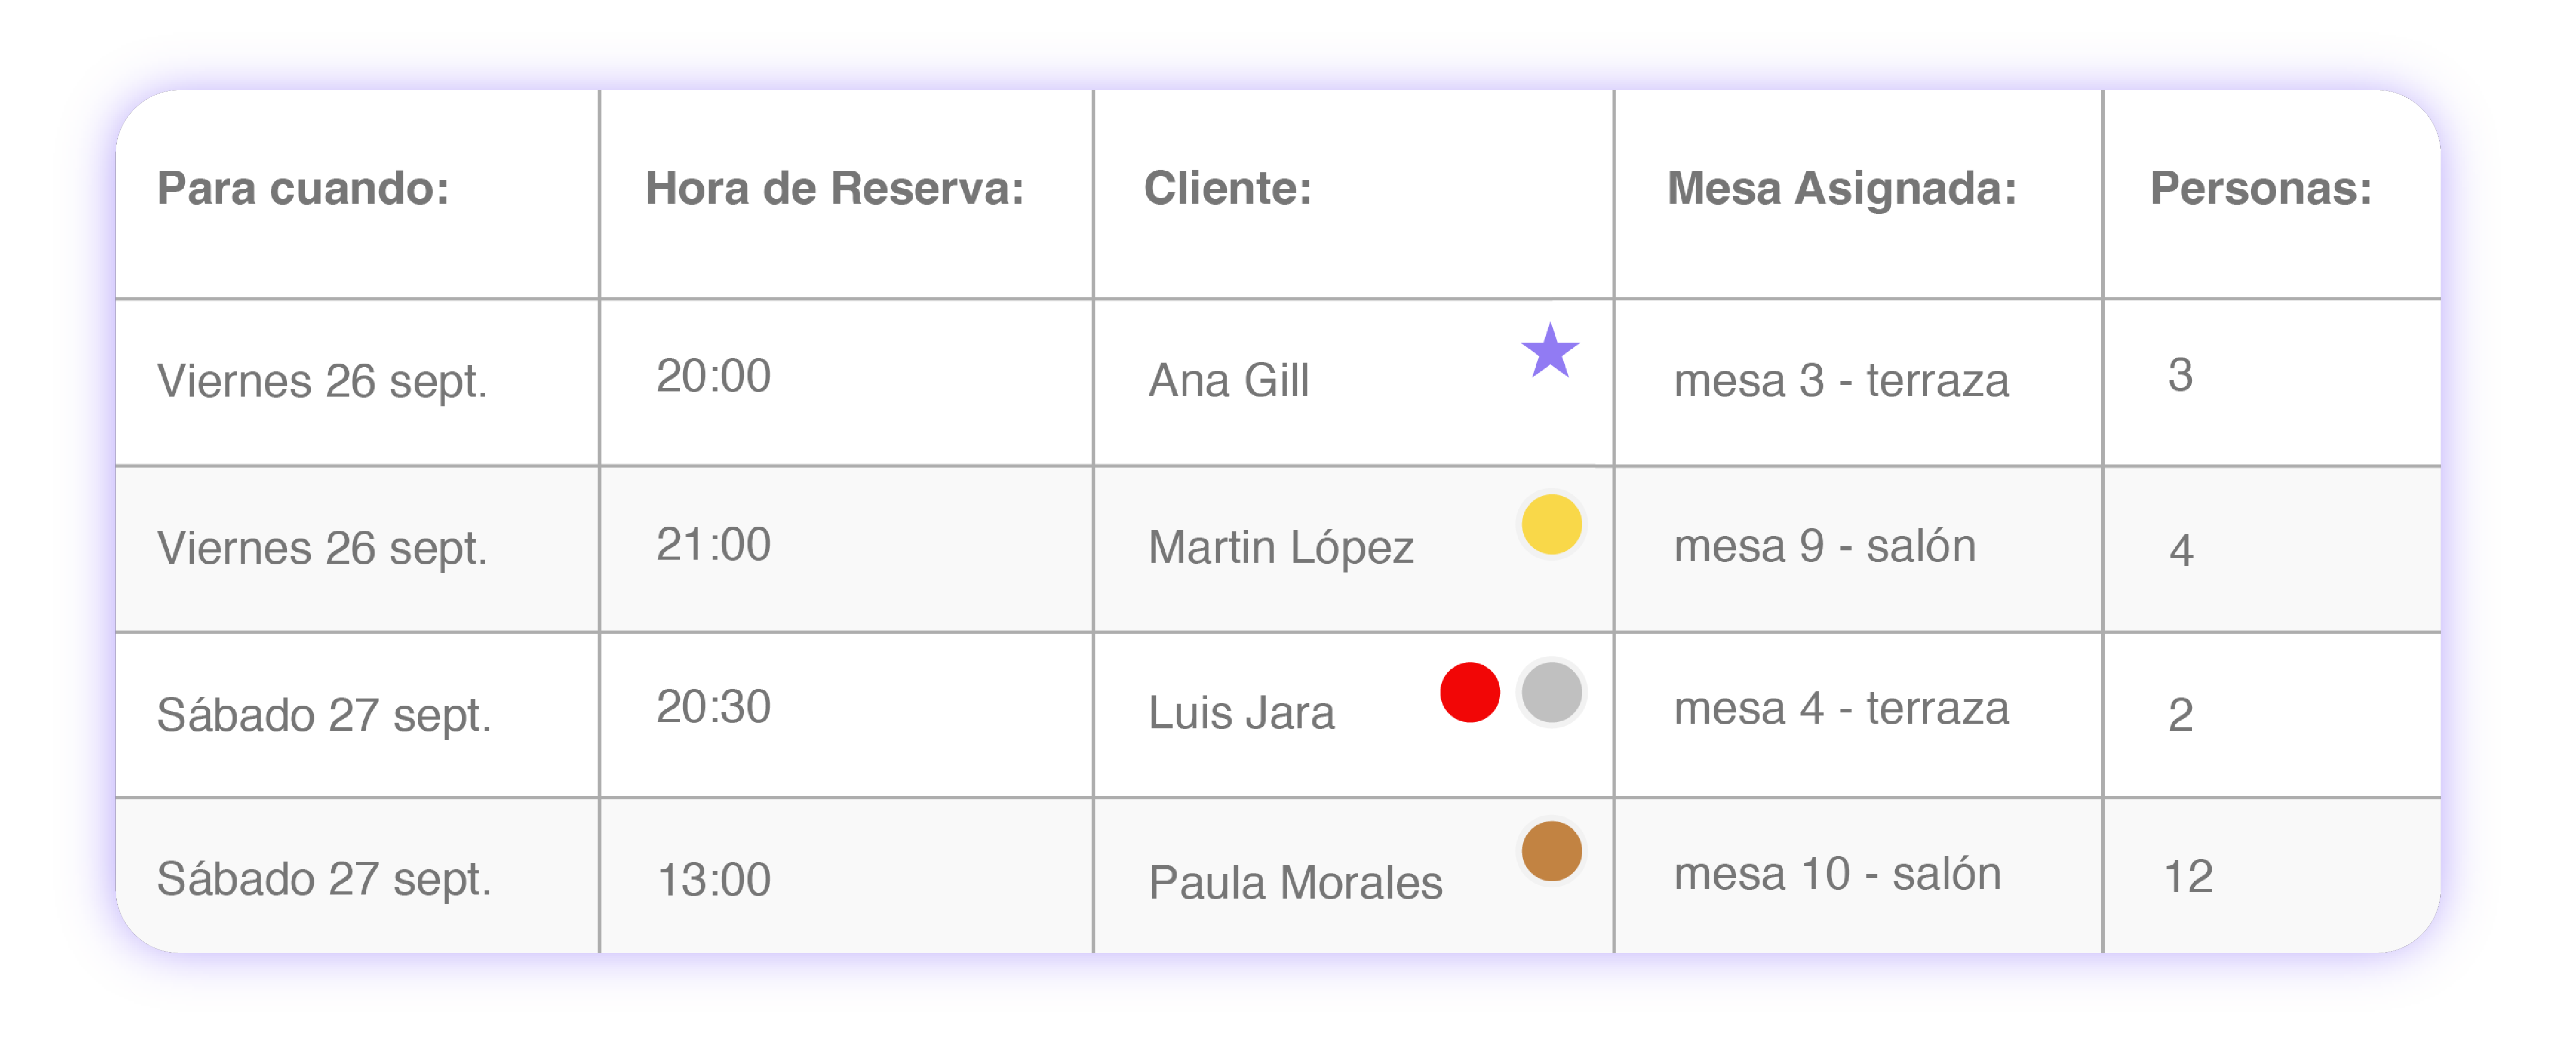The height and width of the screenshot is (1038, 2576).
Task: Click the mesa 10 - salón cell
Action: click(x=1837, y=875)
